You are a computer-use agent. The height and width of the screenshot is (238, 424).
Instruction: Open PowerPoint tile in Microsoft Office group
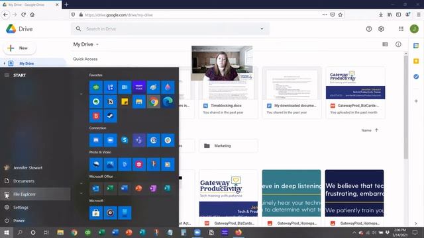tap(139, 188)
